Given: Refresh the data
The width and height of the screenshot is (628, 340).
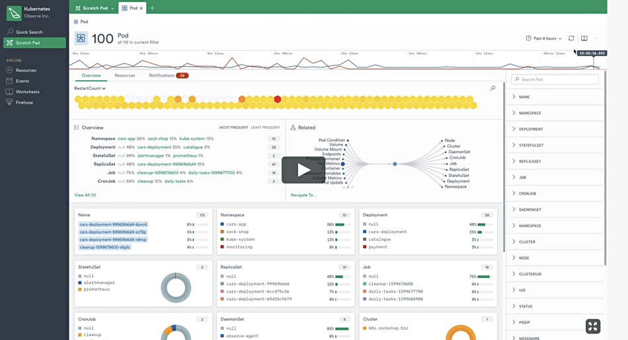Looking at the screenshot, I should pyautogui.click(x=571, y=38).
